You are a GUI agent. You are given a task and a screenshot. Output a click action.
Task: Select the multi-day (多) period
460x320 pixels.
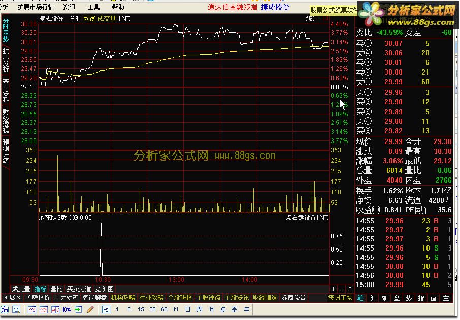(223, 309)
